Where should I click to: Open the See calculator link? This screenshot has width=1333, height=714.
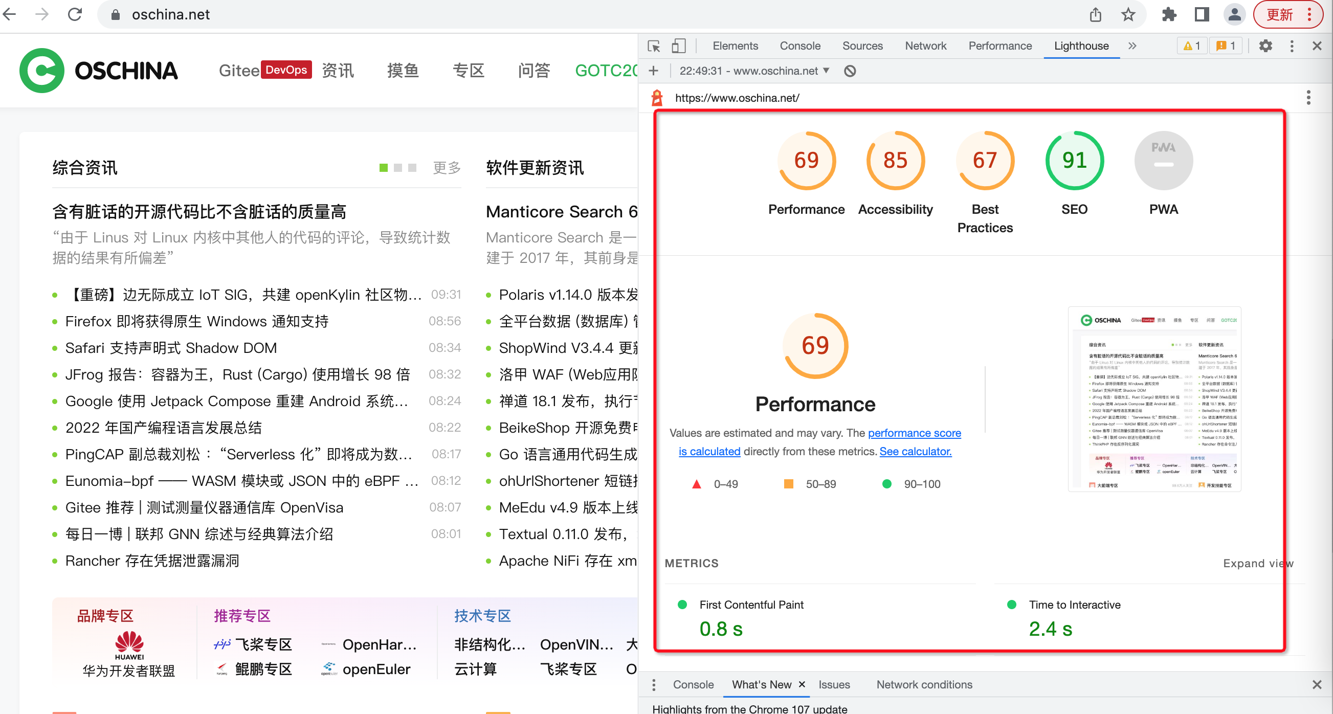[916, 452]
